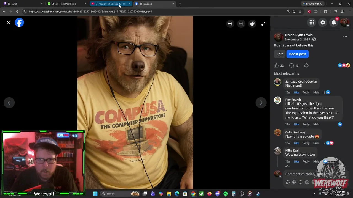The image size is (353, 198).
Task: Hide Roy Pounds' comment
Action: 316,125
